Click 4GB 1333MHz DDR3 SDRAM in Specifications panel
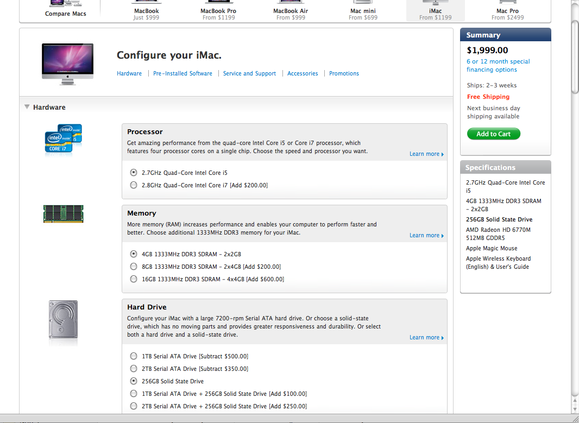This screenshot has width=579, height=423. (504, 205)
